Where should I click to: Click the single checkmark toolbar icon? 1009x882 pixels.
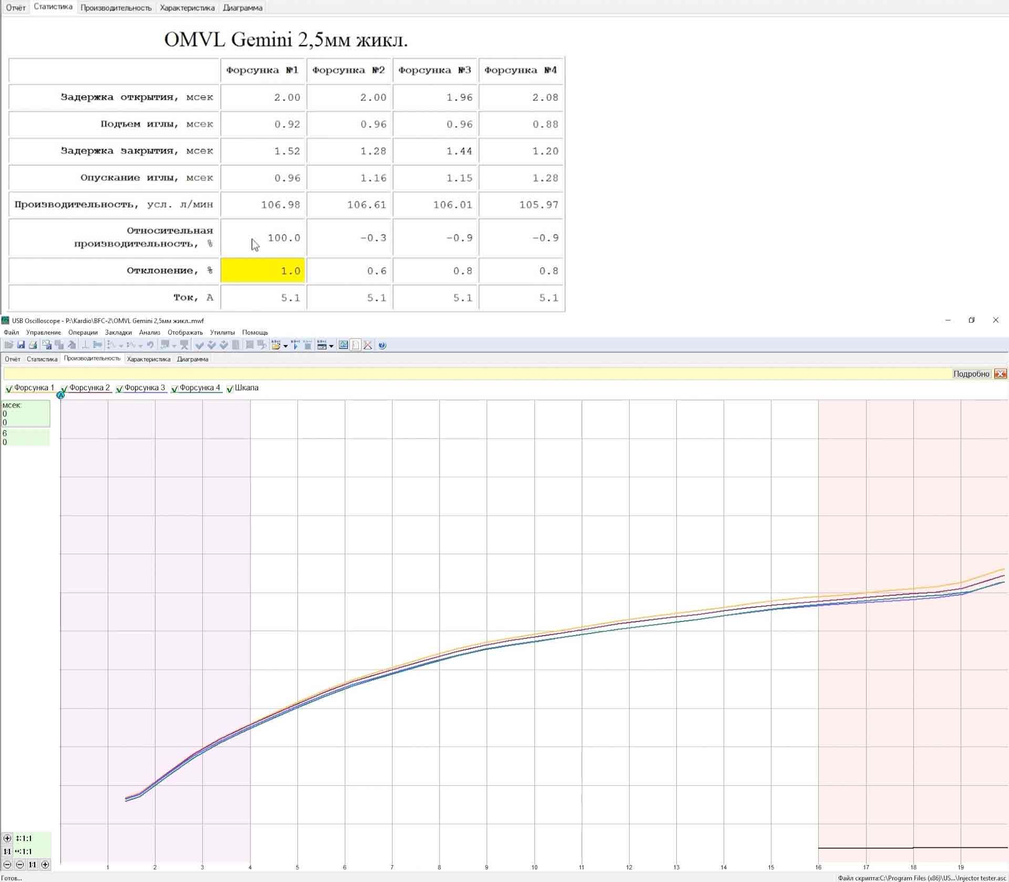pos(199,345)
